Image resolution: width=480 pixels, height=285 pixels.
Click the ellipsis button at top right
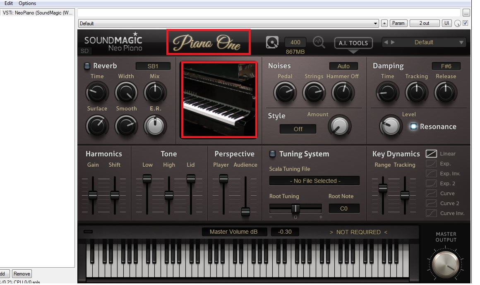click(466, 13)
